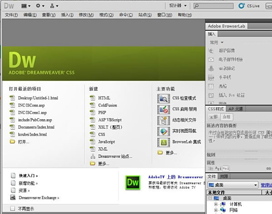Click the hyperlink insert icon in the 插入 panel
Image resolution: width=272 pixels, height=214 pixels.
(211, 51)
